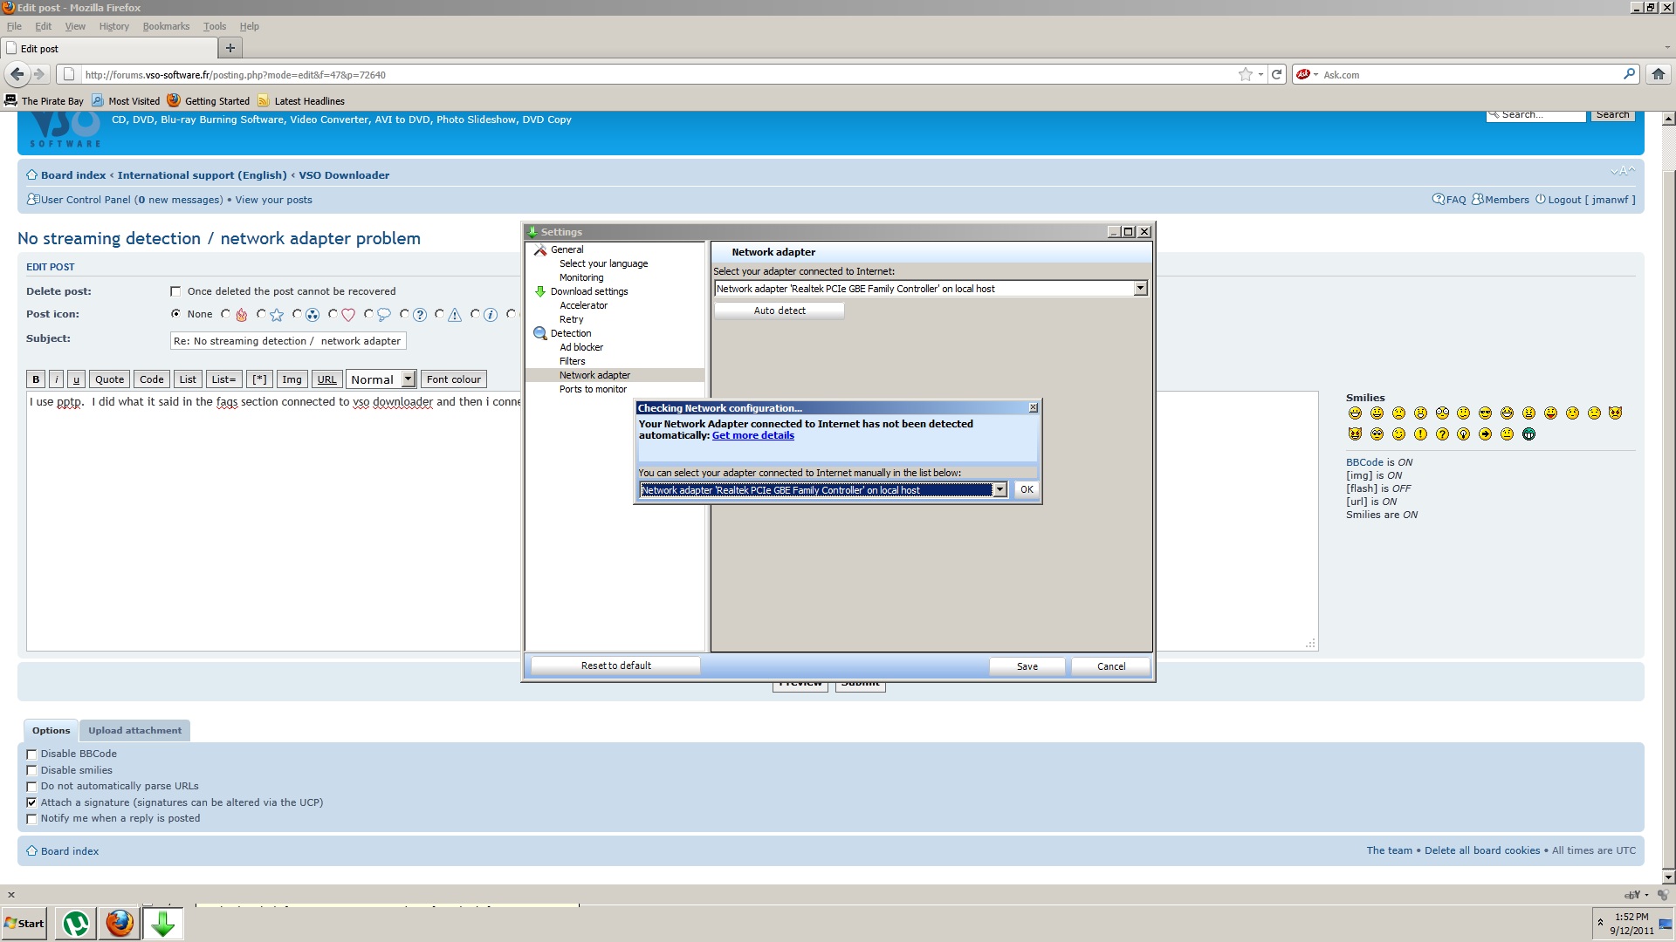Insert the sunglasses cool smiley
The image size is (1676, 942).
(1486, 413)
